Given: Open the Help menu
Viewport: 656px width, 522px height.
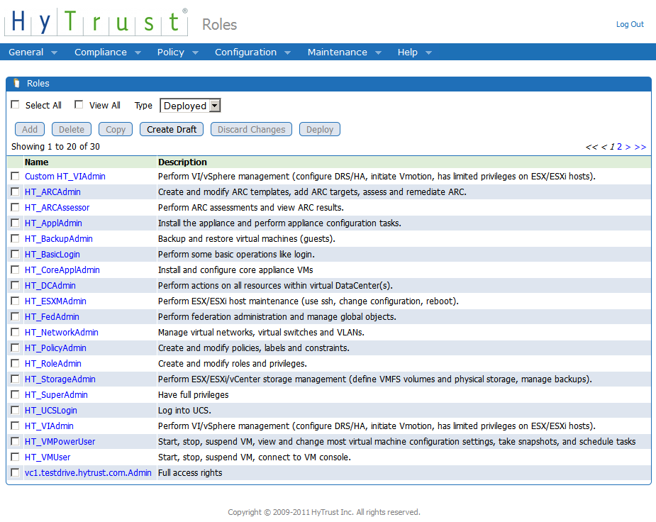Looking at the screenshot, I should pos(414,52).
